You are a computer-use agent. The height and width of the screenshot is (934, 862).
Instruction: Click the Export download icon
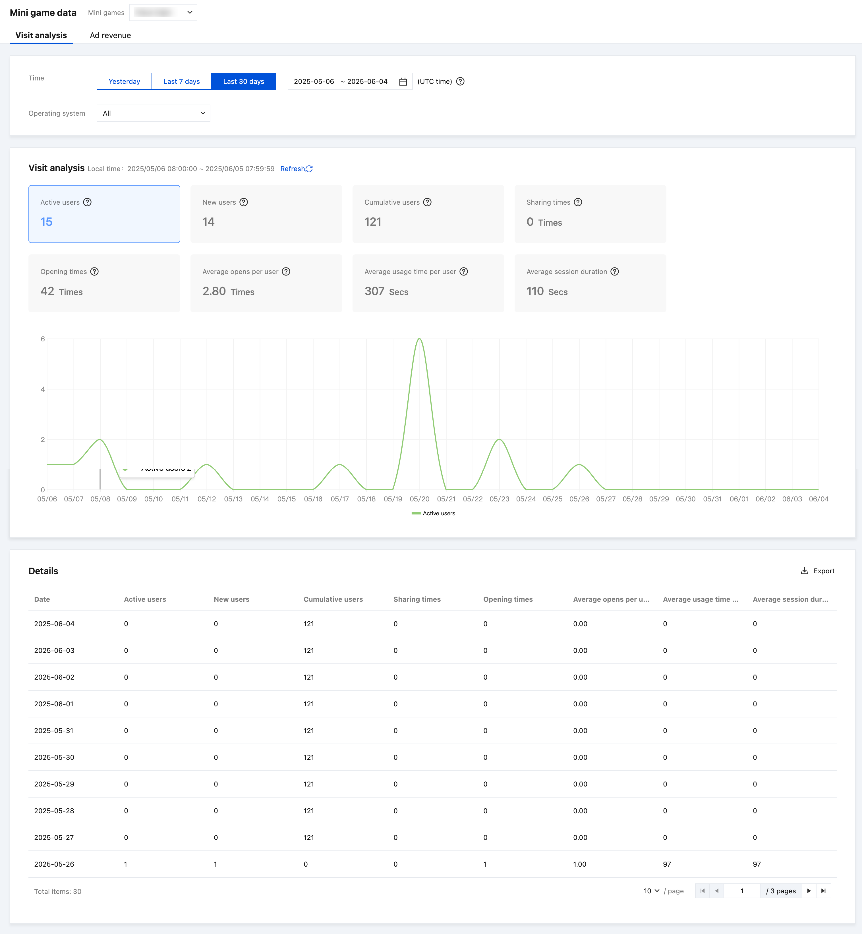click(804, 571)
